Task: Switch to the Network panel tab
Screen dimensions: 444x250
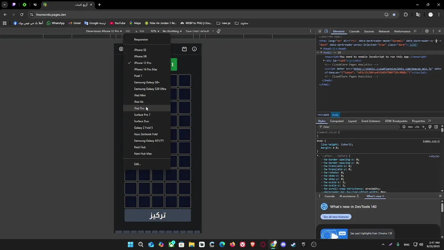Action: click(384, 31)
